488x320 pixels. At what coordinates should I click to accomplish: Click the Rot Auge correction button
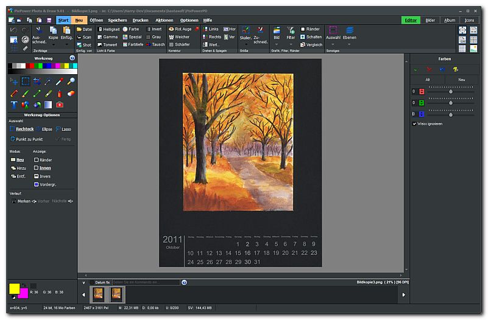pyautogui.click(x=180, y=29)
